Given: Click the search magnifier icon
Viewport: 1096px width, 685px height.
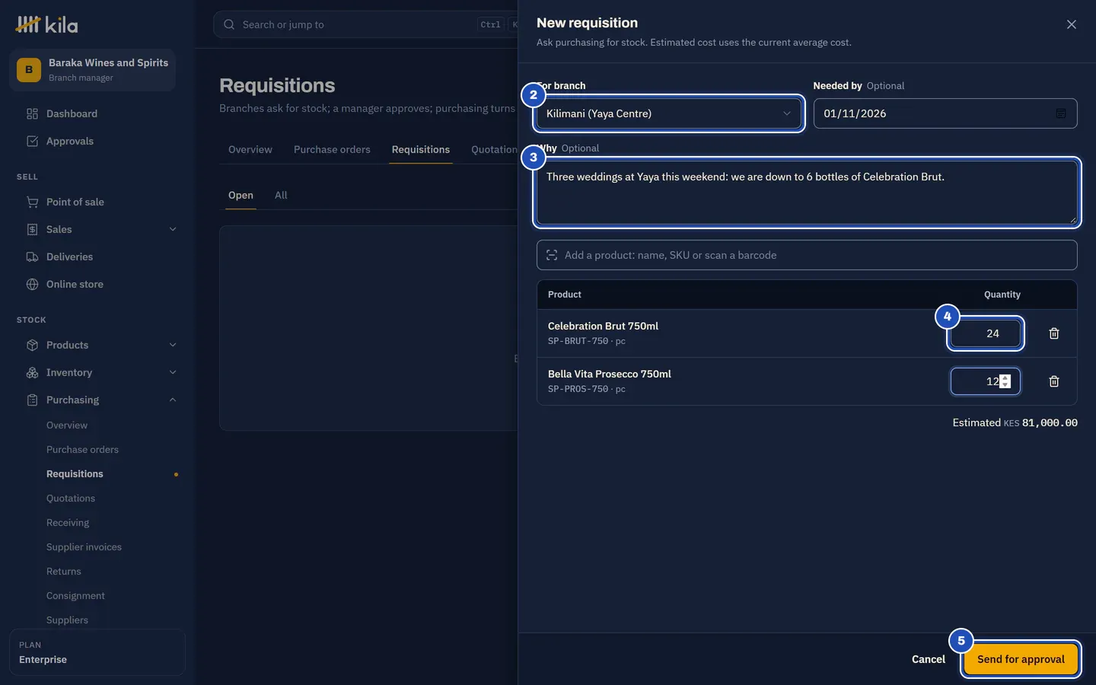Looking at the screenshot, I should click(x=229, y=24).
